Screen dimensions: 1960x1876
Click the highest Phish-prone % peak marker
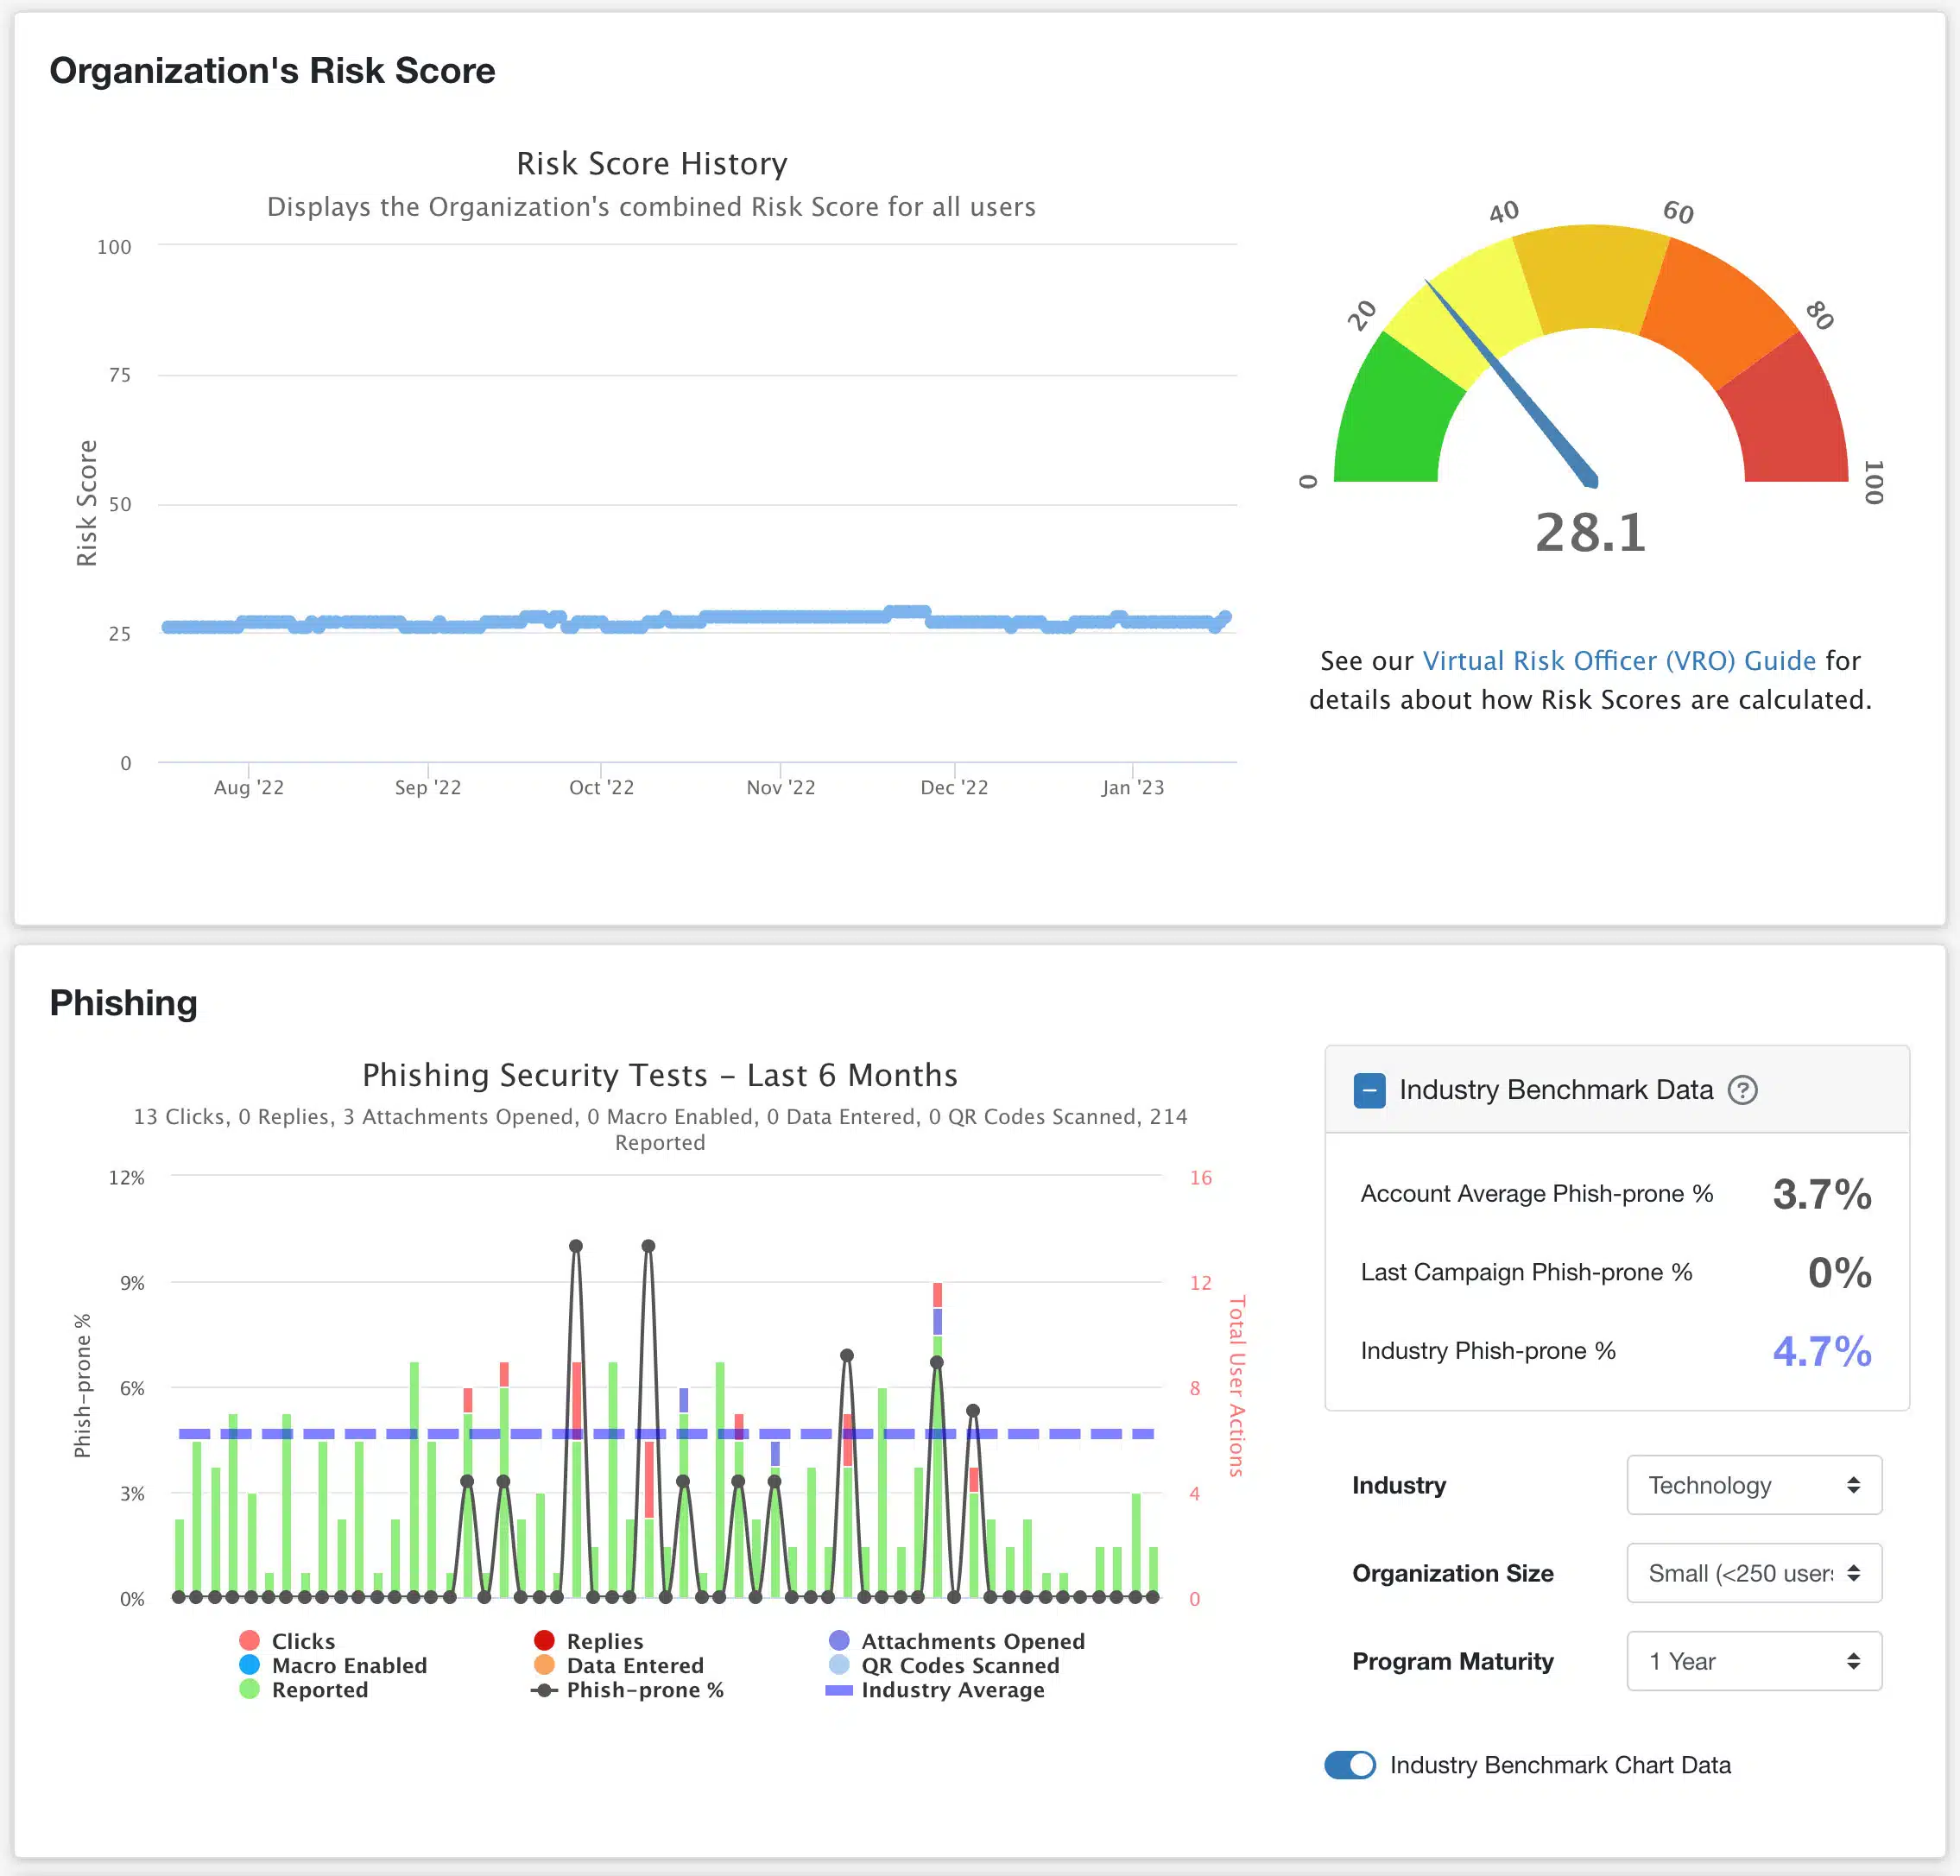point(576,1246)
